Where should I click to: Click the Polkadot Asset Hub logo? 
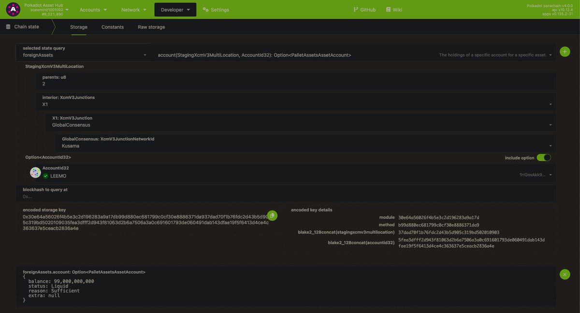pyautogui.click(x=13, y=9)
